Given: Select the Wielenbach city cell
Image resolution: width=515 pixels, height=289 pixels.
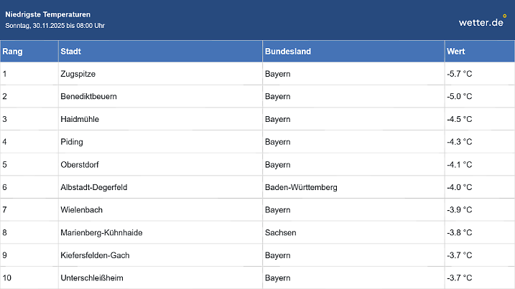Looking at the screenshot, I should pyautogui.click(x=83, y=210).
